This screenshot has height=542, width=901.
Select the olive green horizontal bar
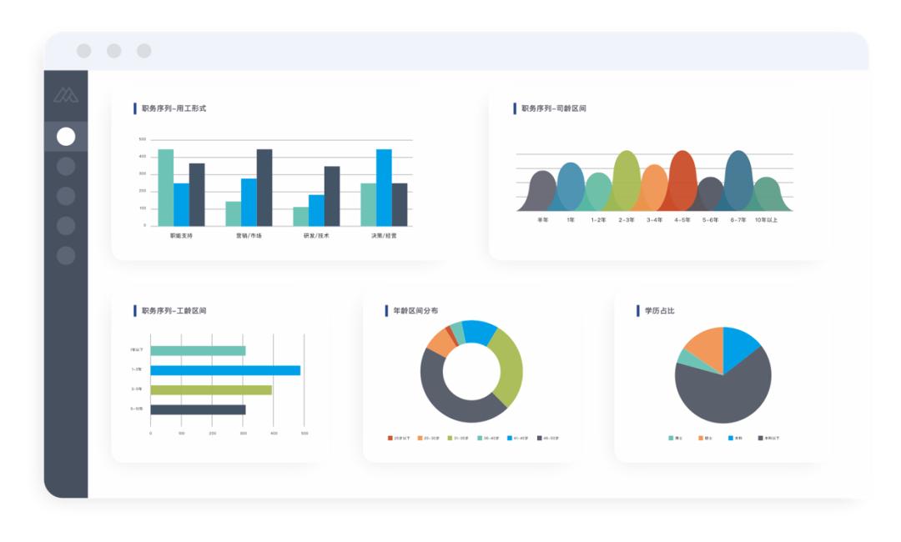tap(211, 390)
